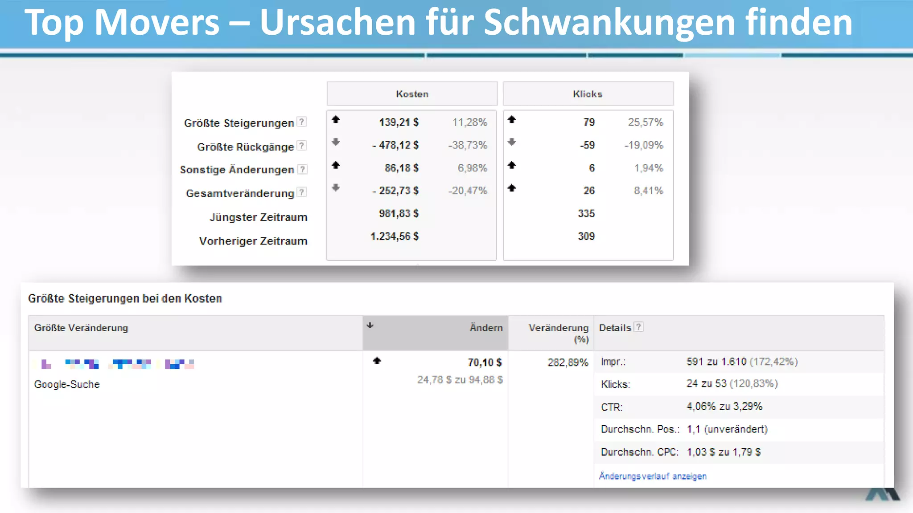Screen dimensions: 913x513
Task: Click the Gesamtveränderung row label
Action: tap(240, 193)
